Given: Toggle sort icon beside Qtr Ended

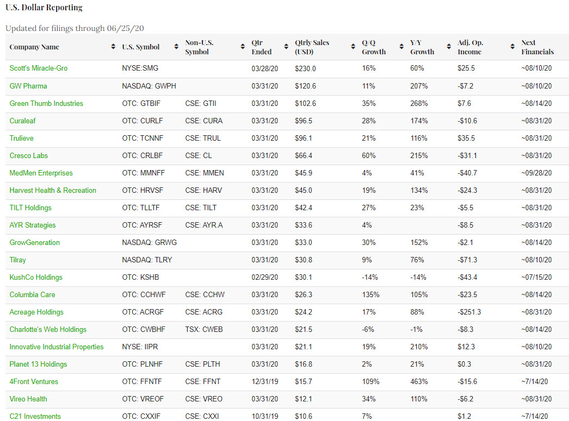Looking at the screenshot, I should pos(286,47).
